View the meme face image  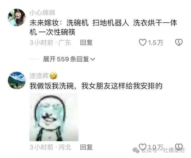pos(54,117)
